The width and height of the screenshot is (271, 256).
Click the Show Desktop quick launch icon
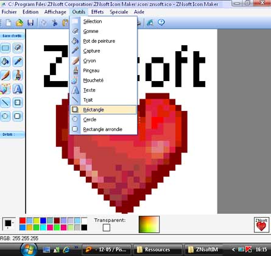pyautogui.click(x=46, y=249)
